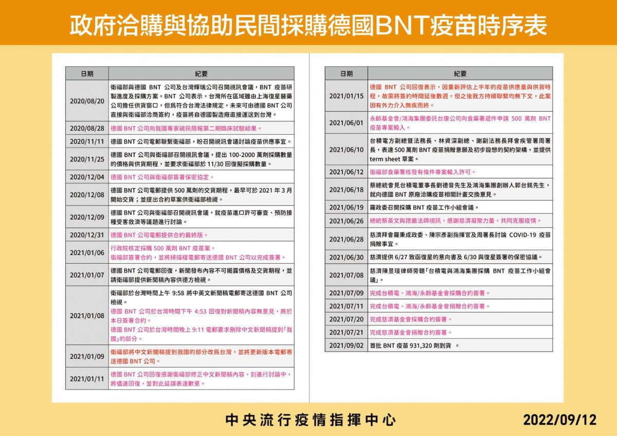Click the entry 衛福部食藥署核發有條件專案輸入許可
617x436 pixels.
pos(423,172)
